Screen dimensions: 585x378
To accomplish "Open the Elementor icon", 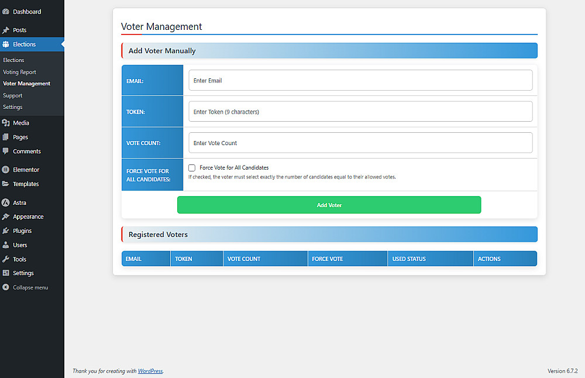I will pos(6,170).
